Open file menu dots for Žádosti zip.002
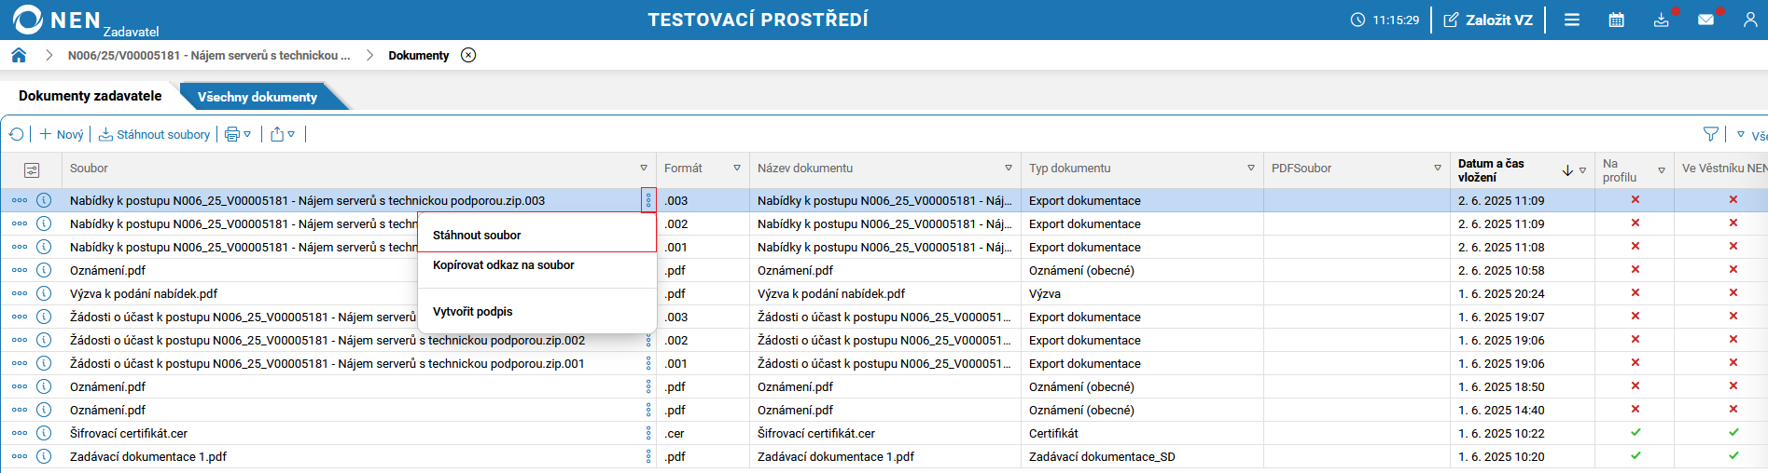The height and width of the screenshot is (473, 1768). (648, 340)
